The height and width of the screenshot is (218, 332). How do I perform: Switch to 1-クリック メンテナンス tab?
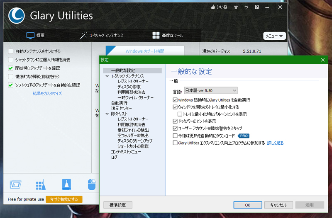coord(102,35)
